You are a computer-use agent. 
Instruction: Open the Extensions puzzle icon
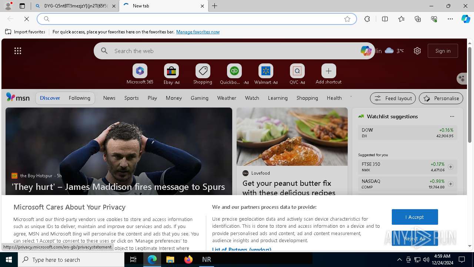click(x=367, y=19)
